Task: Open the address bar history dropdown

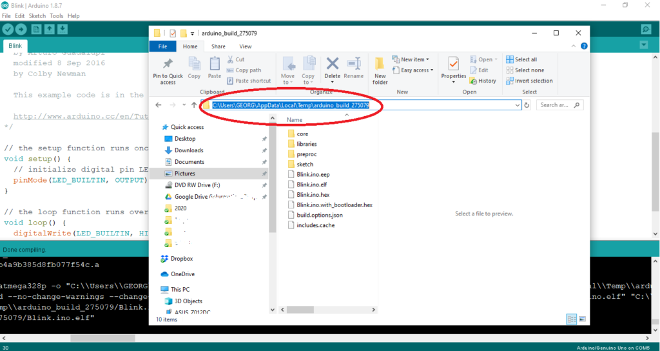Action: pyautogui.click(x=518, y=105)
